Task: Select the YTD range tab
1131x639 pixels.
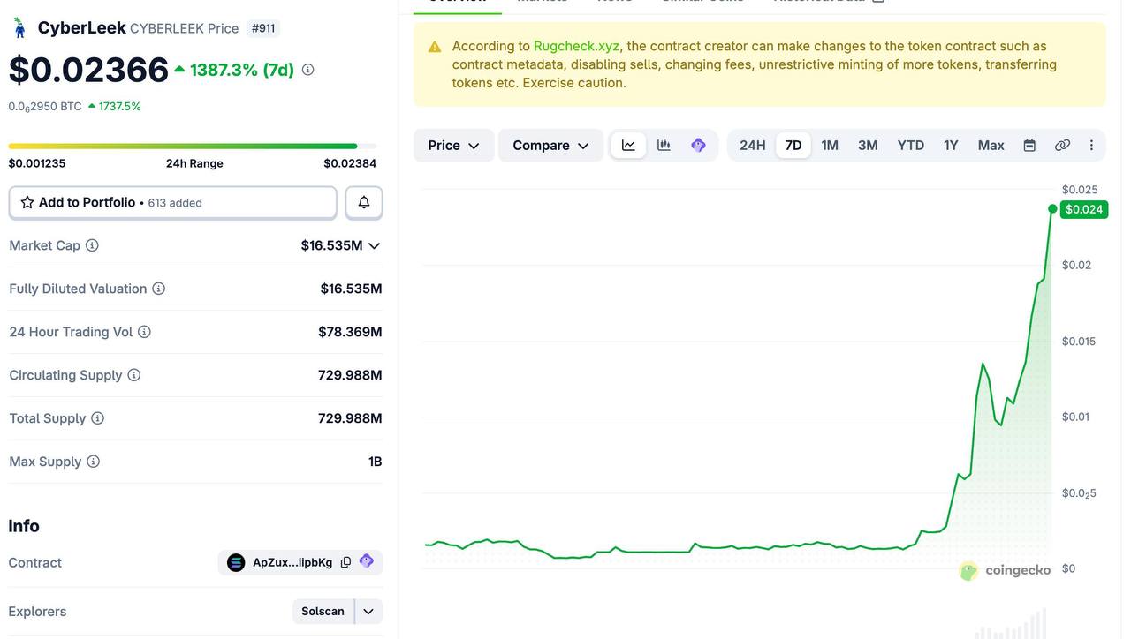Action: point(911,146)
